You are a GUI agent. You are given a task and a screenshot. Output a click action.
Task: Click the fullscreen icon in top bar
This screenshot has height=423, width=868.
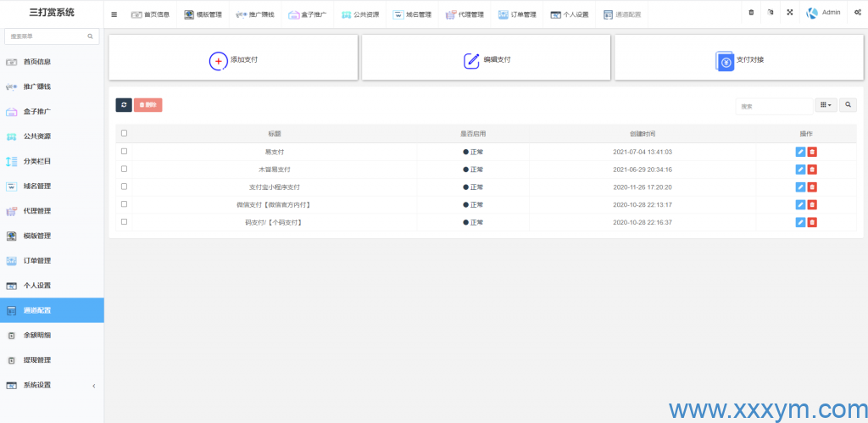(790, 13)
